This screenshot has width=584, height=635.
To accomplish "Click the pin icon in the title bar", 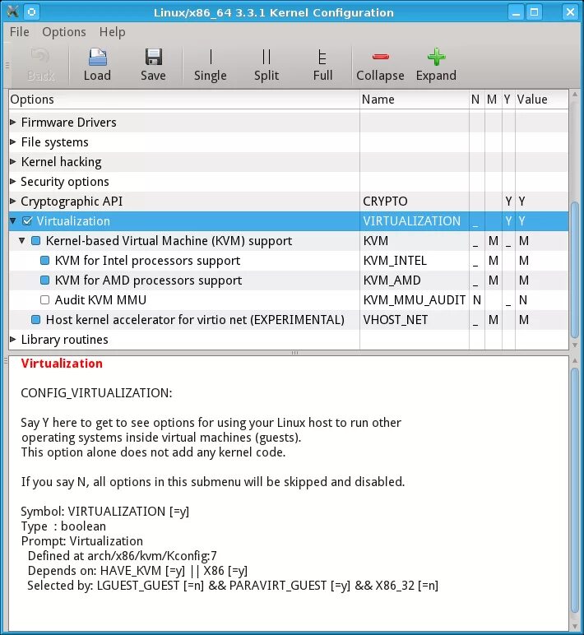I will [32, 12].
